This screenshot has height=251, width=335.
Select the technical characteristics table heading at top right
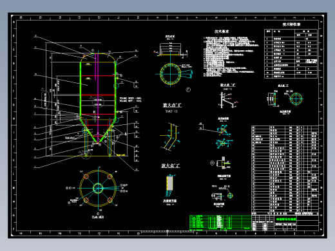(291, 24)
